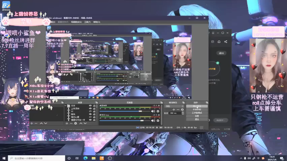Click 退出 button in OBS Controls

(x=197, y=119)
